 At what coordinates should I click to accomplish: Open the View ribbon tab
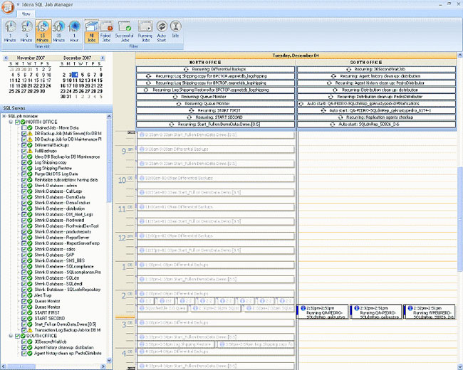[x=26, y=14]
